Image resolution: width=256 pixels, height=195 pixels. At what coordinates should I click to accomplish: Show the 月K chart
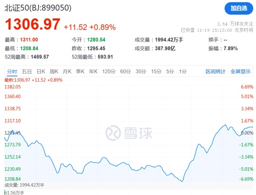(67, 71)
